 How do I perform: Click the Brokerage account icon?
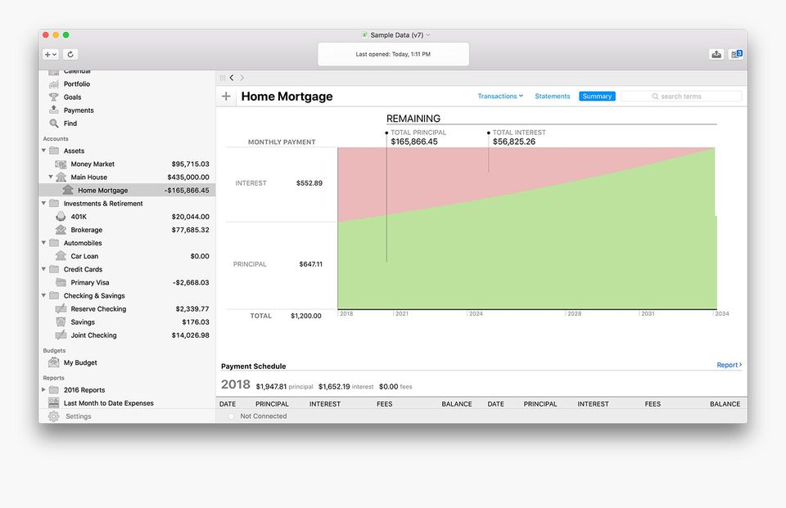(61, 229)
